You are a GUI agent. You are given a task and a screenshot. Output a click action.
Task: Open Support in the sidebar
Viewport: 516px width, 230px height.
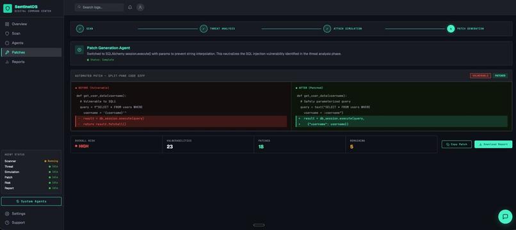[31, 222]
